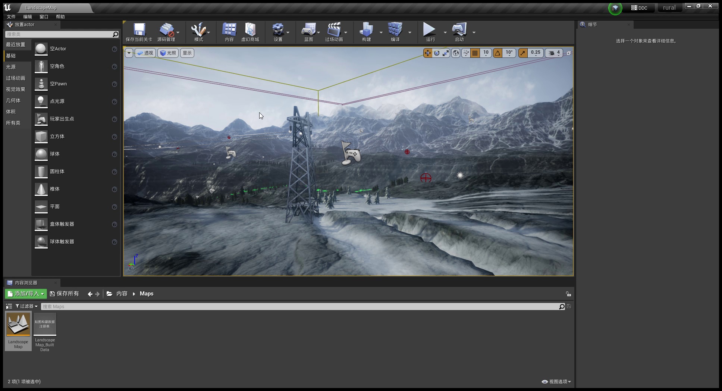Expand the Filters (过滤器) dropdown
Image resolution: width=722 pixels, height=391 pixels.
click(x=26, y=306)
